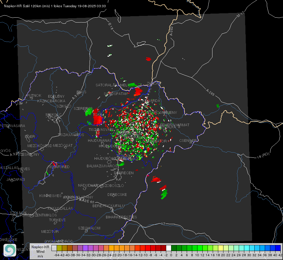Select the ZÁHONY border town label
Viewport: 283px width, 260px height.
[x=154, y=83]
